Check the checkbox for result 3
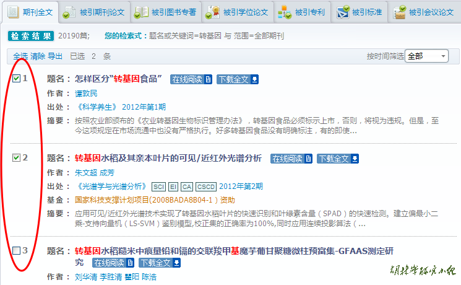The image size is (461, 285). (17, 250)
